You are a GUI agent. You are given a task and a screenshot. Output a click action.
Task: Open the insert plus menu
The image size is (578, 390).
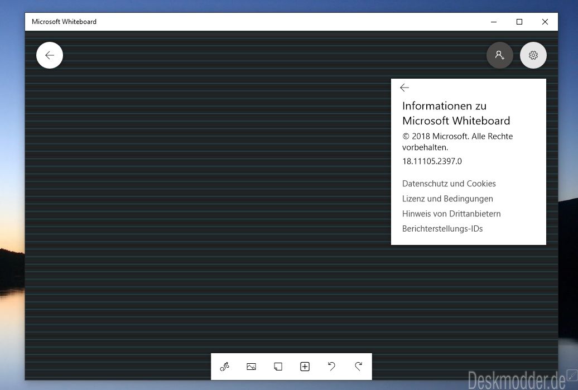pyautogui.click(x=305, y=367)
